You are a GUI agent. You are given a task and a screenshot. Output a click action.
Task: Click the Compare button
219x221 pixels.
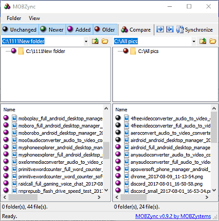click(x=136, y=30)
